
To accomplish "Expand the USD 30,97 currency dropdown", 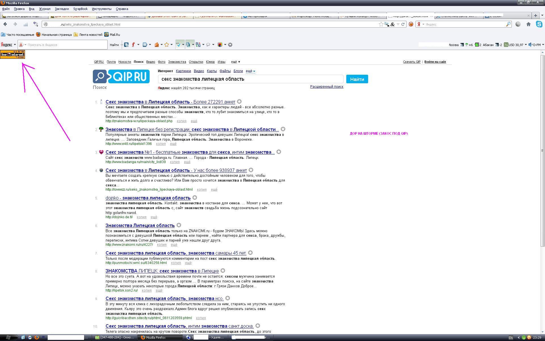I will 525,45.
